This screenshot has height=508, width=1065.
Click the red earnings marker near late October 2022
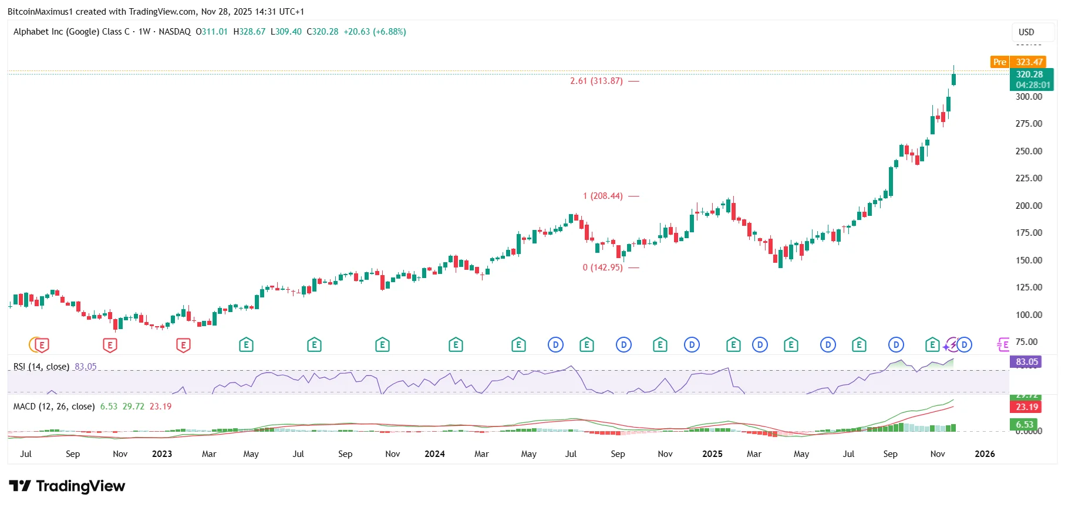click(110, 345)
